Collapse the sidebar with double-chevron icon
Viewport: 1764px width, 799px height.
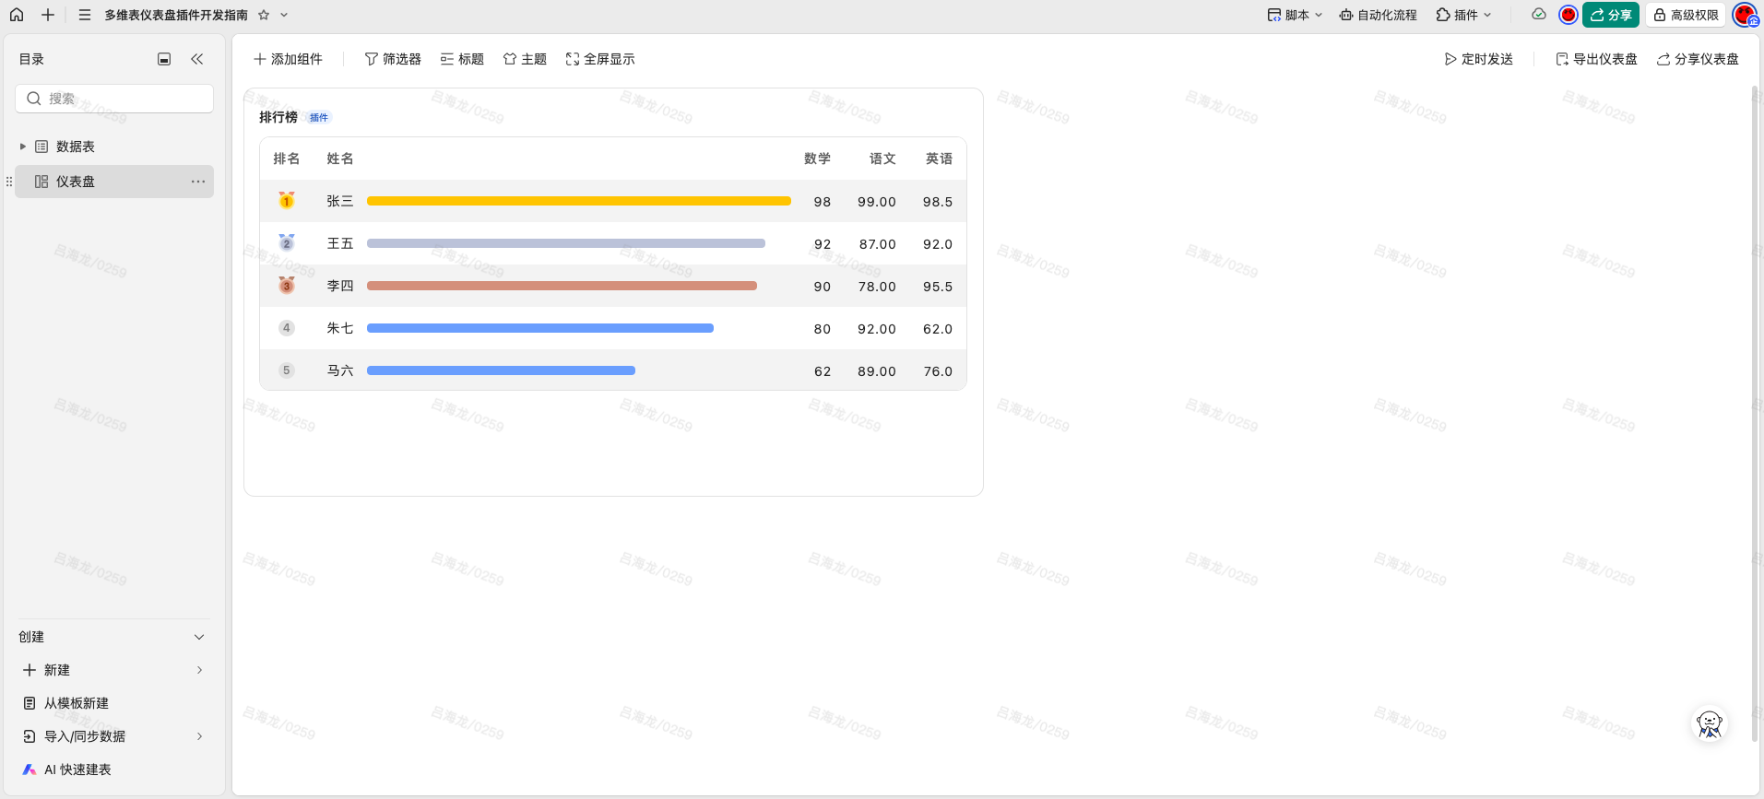[x=196, y=59]
